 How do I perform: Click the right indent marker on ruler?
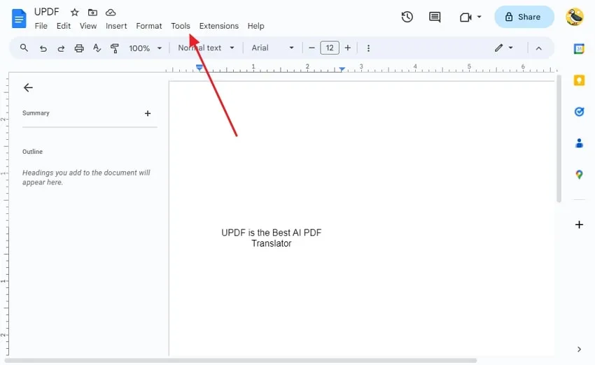[x=342, y=69]
